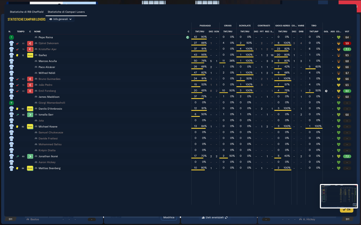
Task: Click the green substituted-on badge for Jonathan Ikoné
Action: click(x=30, y=156)
